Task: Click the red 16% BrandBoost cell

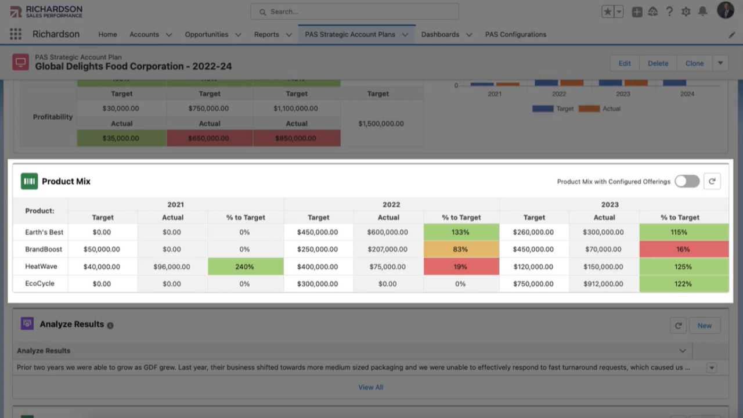Action: (x=683, y=249)
